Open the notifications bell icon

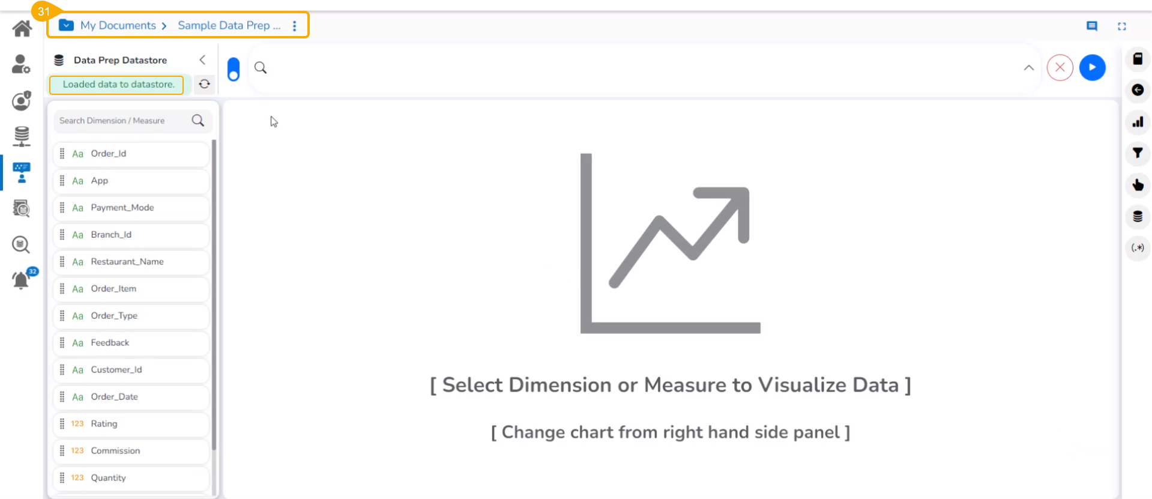tap(22, 280)
